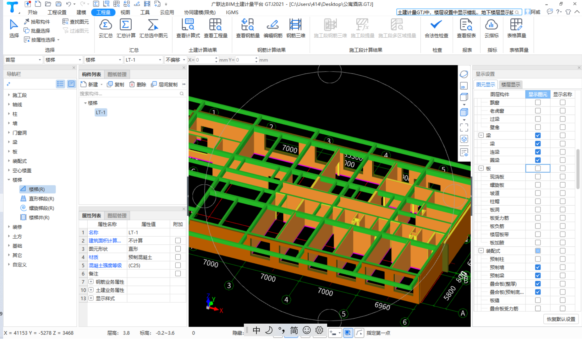Toggle 飘窗 display element checkbox

538,102
